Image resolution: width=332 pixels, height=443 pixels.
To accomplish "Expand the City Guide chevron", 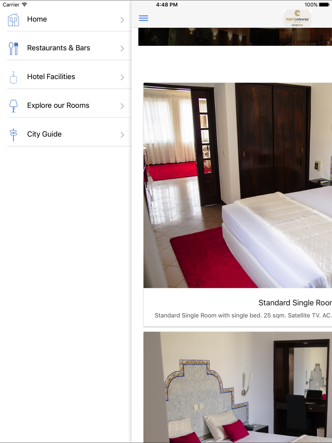I will 122,134.
